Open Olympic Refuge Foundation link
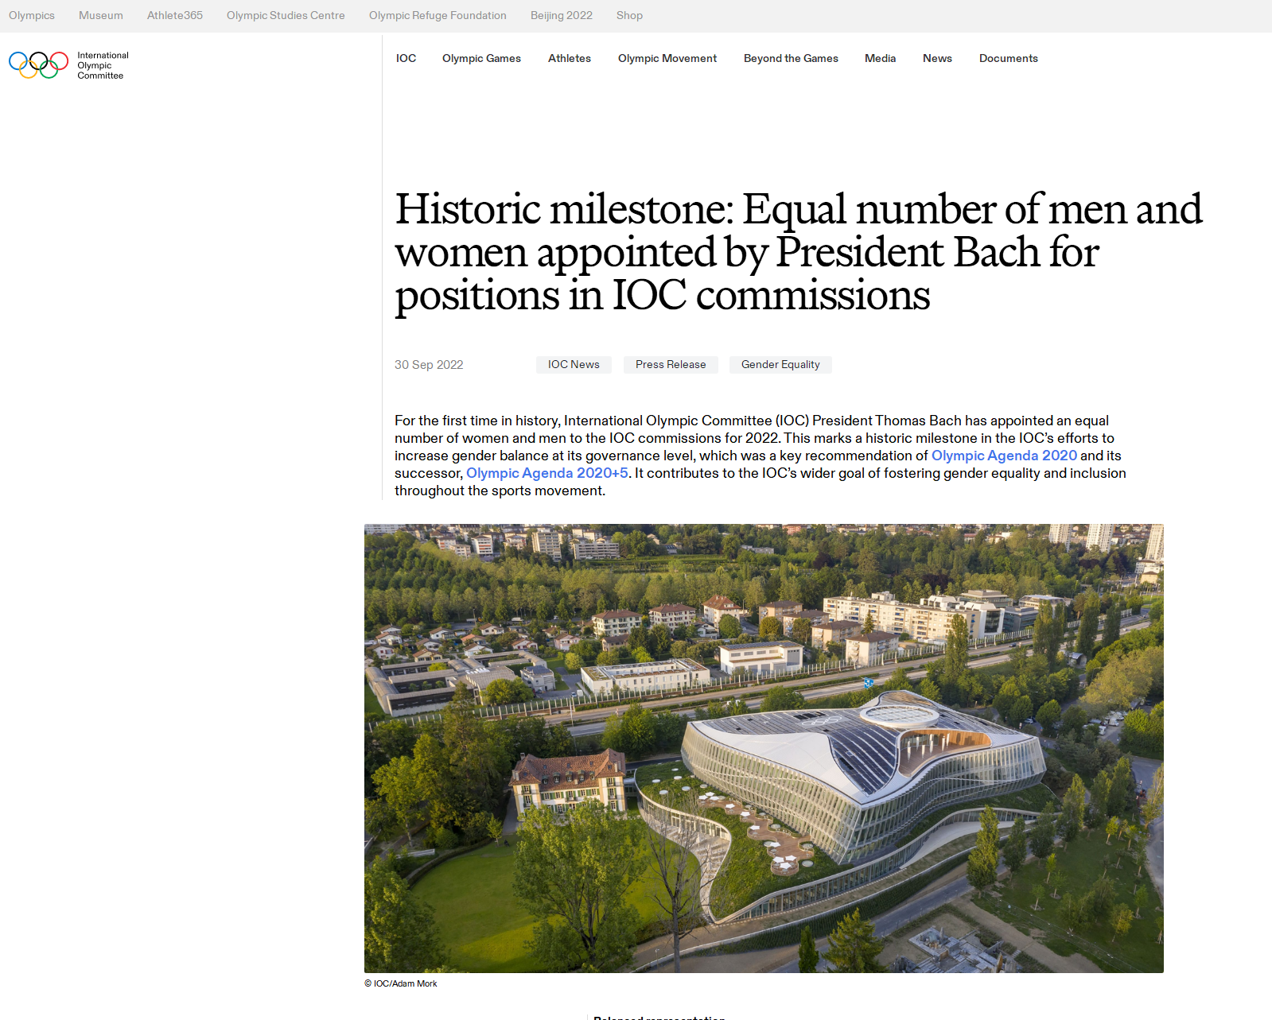 (438, 15)
